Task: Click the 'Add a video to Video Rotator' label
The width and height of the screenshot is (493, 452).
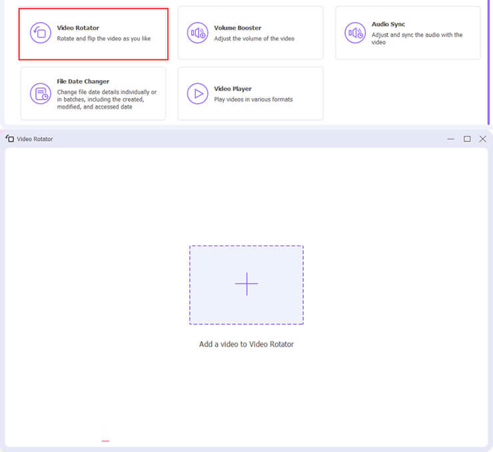Action: [246, 345]
